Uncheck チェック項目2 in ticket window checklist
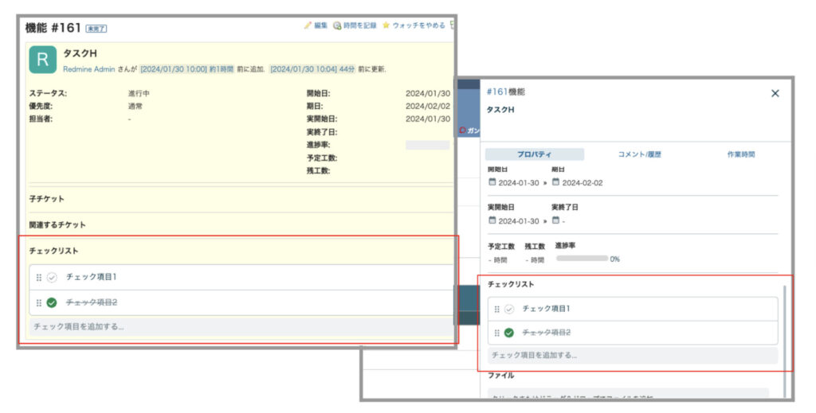Screen dimensions: 816x413 click(52, 302)
